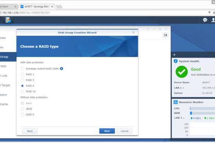Open a new browser tab
215x143 pixels.
(x=59, y=7)
